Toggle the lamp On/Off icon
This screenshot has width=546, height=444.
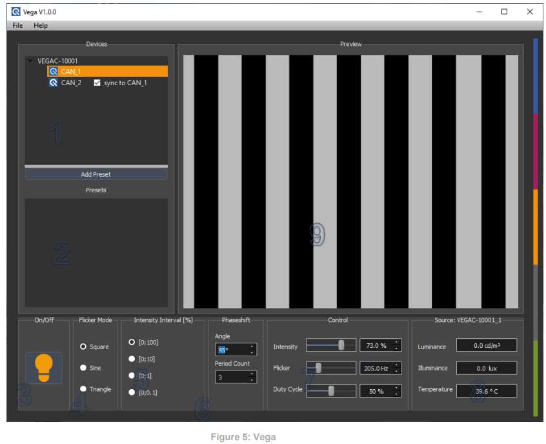click(x=44, y=367)
